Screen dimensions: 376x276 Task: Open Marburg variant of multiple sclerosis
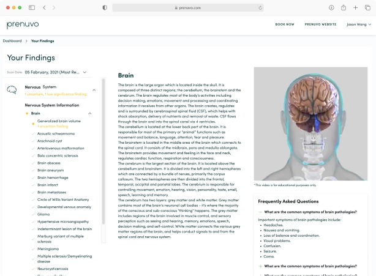tap(61, 239)
